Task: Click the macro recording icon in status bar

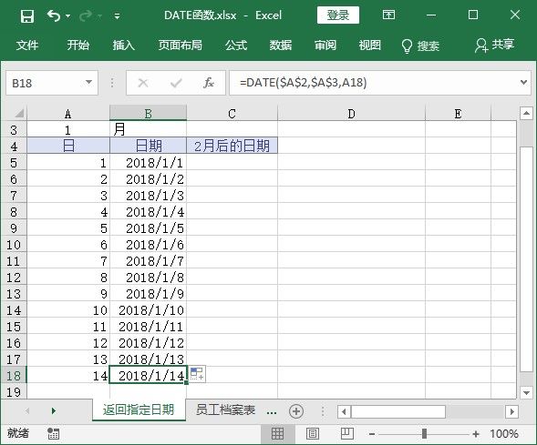Action: (x=53, y=433)
